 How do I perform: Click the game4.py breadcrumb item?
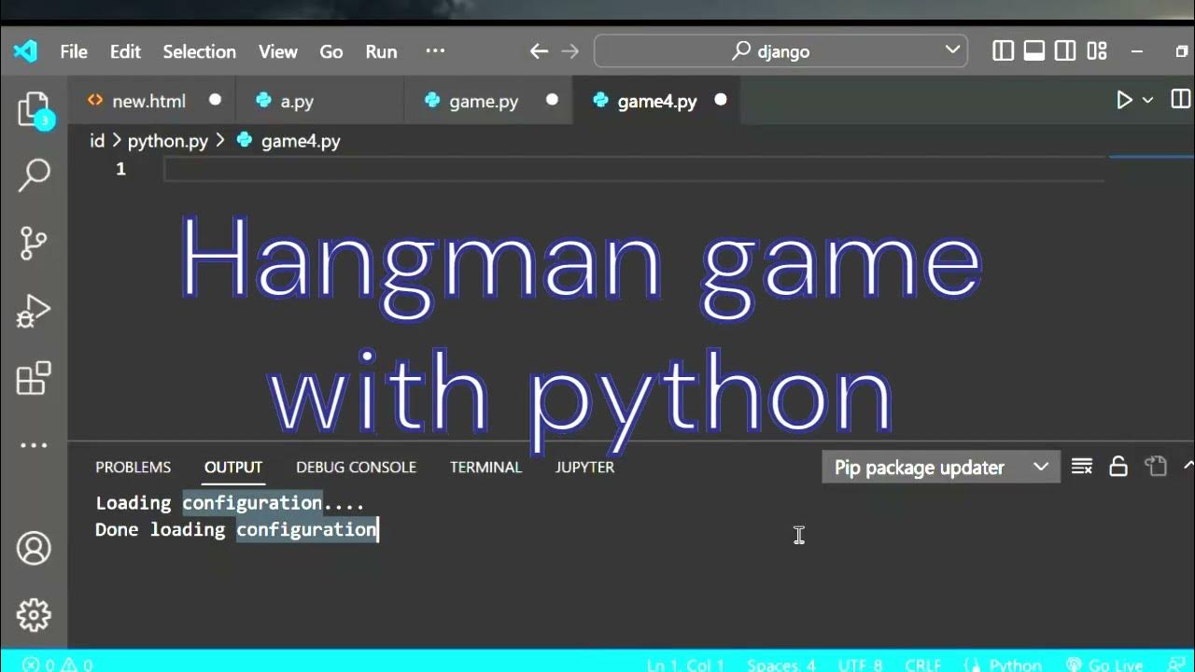[x=289, y=141]
